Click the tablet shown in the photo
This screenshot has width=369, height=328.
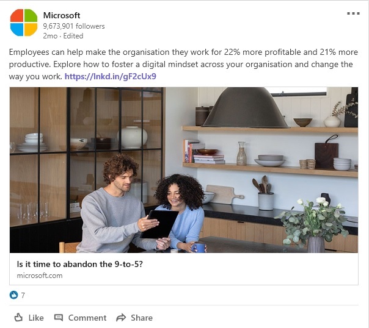tap(159, 224)
